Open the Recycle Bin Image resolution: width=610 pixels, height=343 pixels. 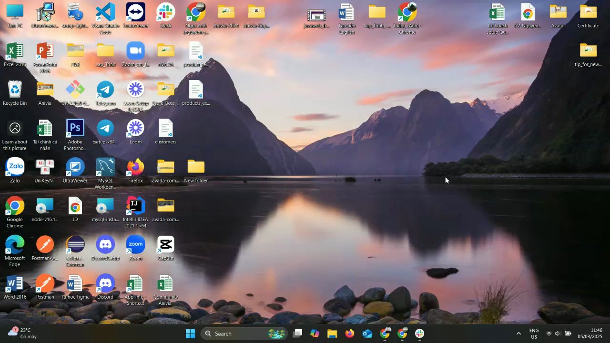[x=15, y=93]
